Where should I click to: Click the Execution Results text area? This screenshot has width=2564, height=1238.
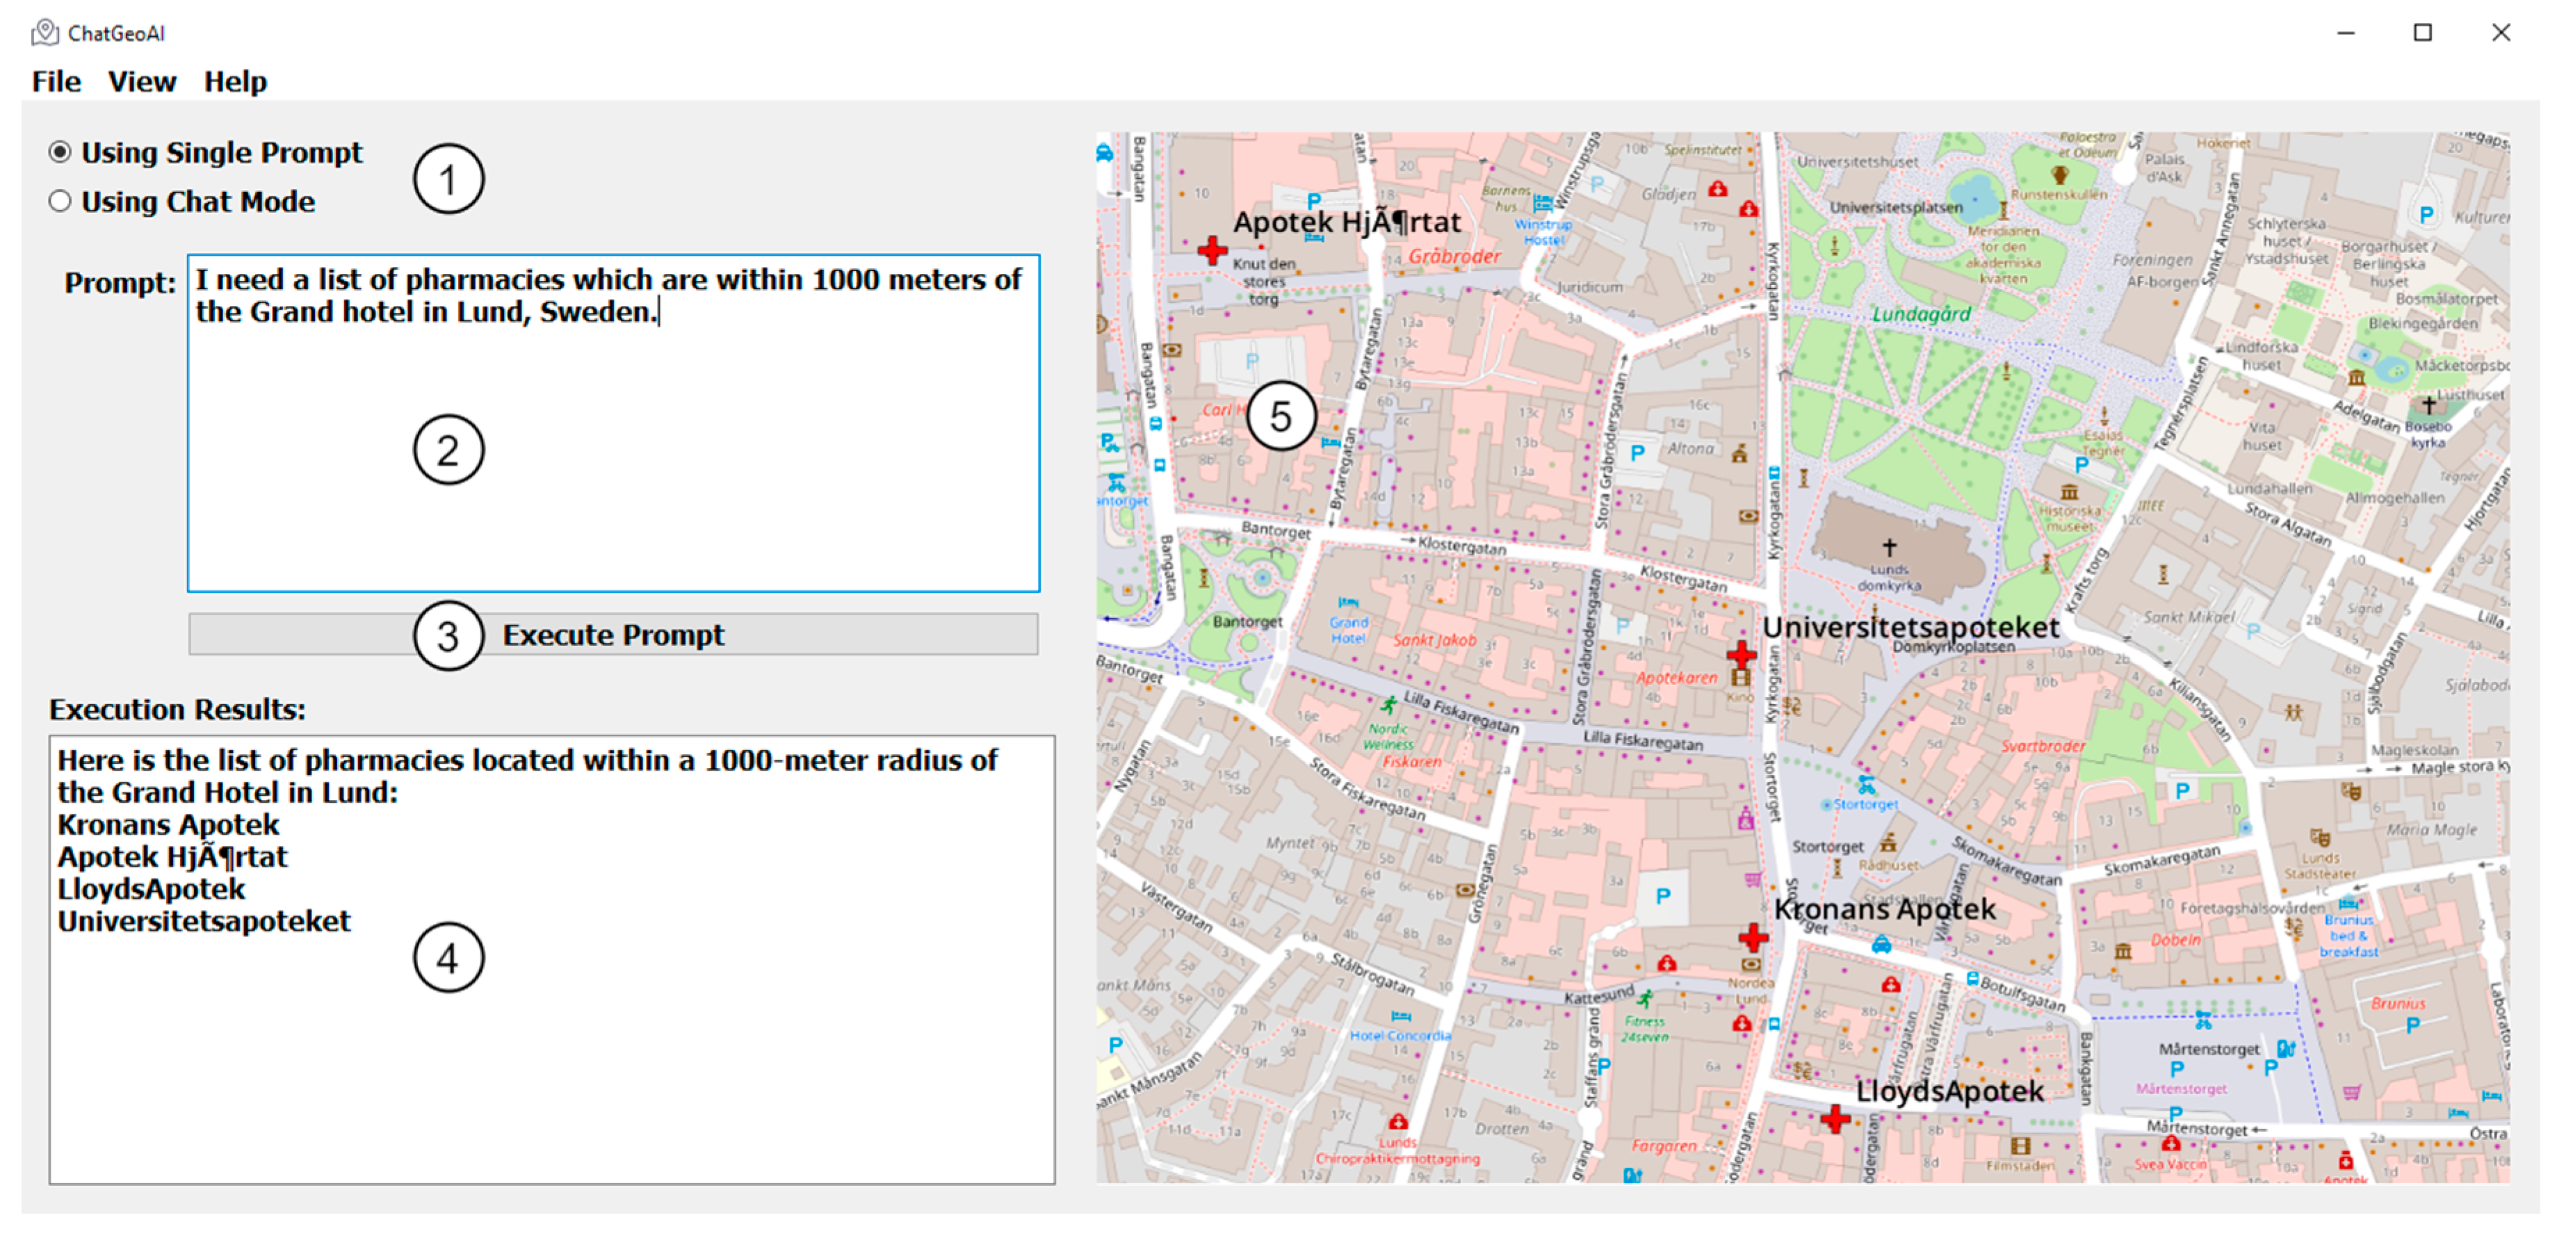pos(551,1055)
